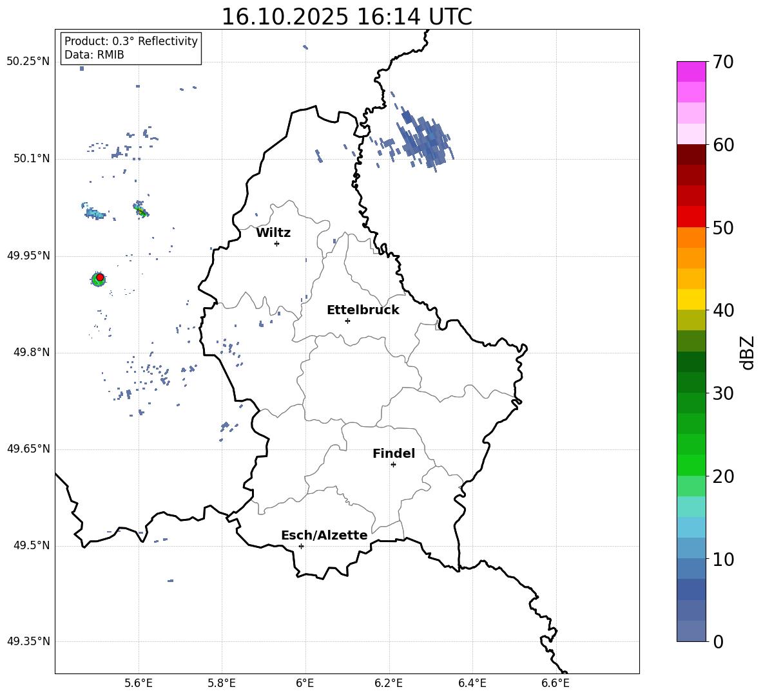The height and width of the screenshot is (696, 763).
Task: Click the red high-reflectivity dot at map's west edge
Action: 100,277
